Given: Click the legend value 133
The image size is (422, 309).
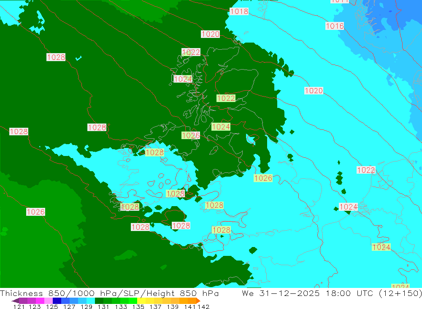Looking at the screenshot, I should [x=121, y=307].
